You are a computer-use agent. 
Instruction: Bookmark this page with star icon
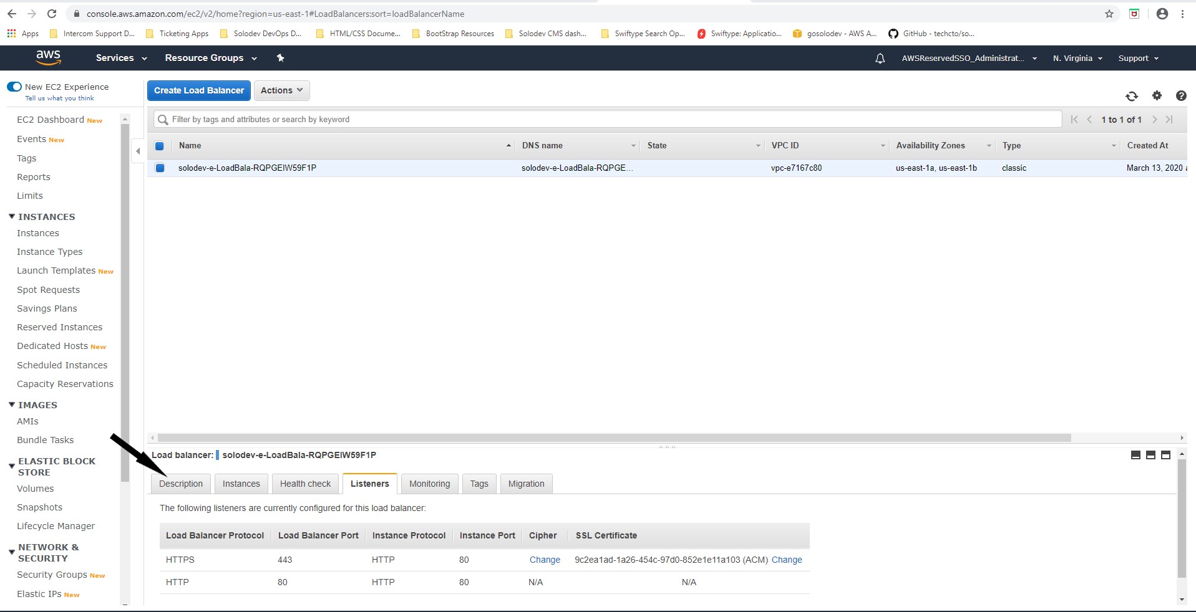tap(1109, 14)
